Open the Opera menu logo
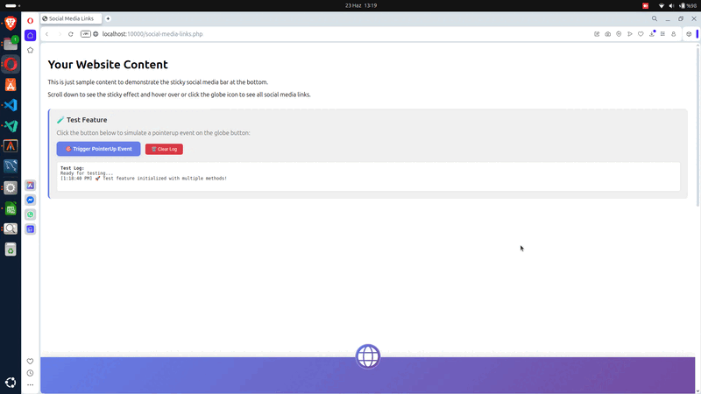 (x=30, y=20)
